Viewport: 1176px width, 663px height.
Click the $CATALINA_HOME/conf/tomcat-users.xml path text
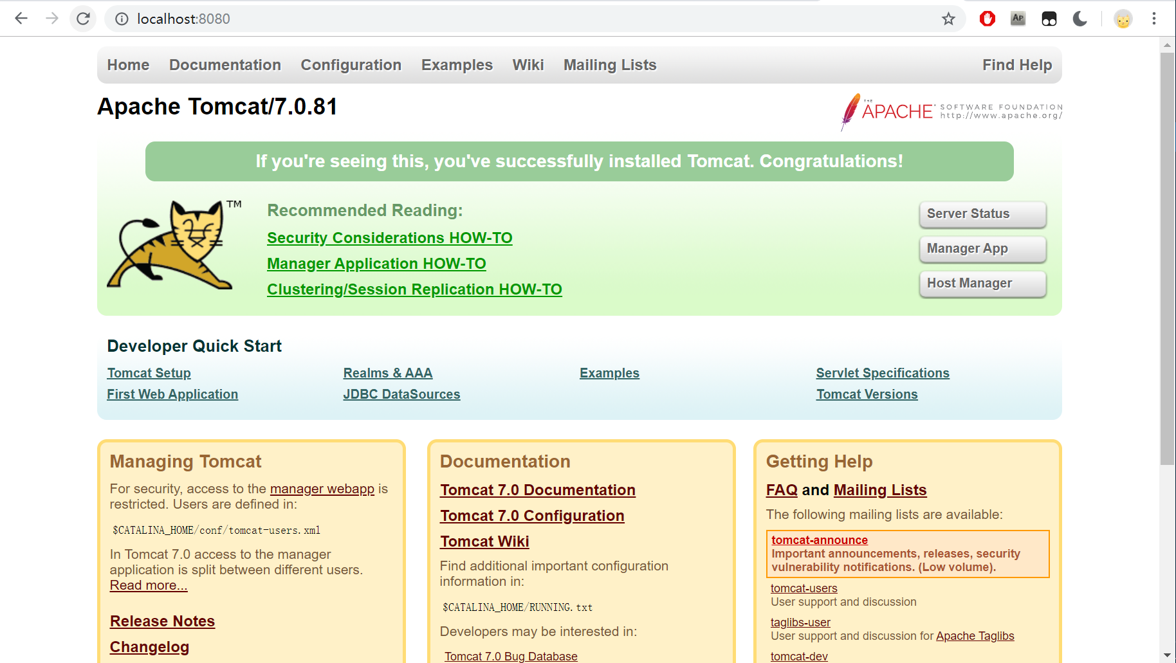click(216, 531)
